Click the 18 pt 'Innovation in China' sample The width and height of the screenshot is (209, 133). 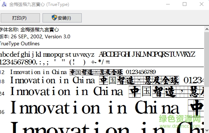53,80
